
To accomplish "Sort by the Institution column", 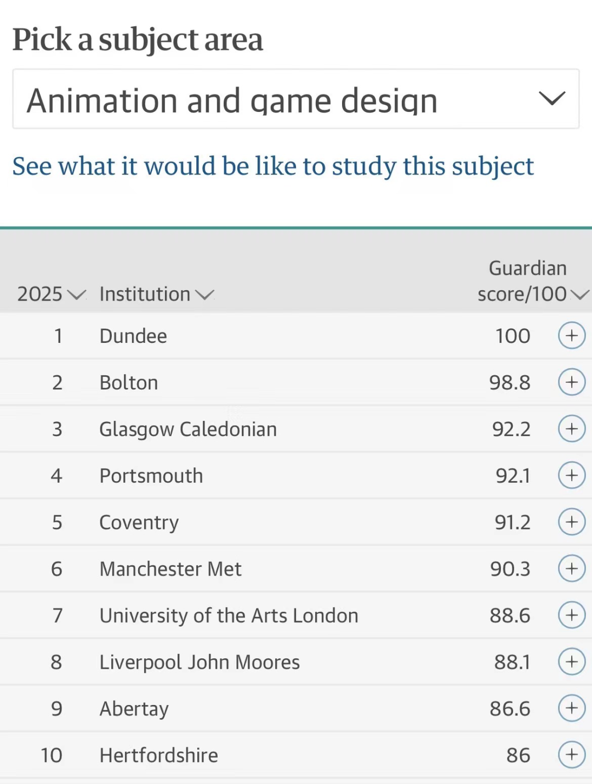I will (x=156, y=294).
